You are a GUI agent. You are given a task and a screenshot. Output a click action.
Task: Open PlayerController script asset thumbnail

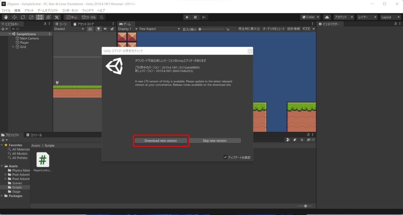43,160
